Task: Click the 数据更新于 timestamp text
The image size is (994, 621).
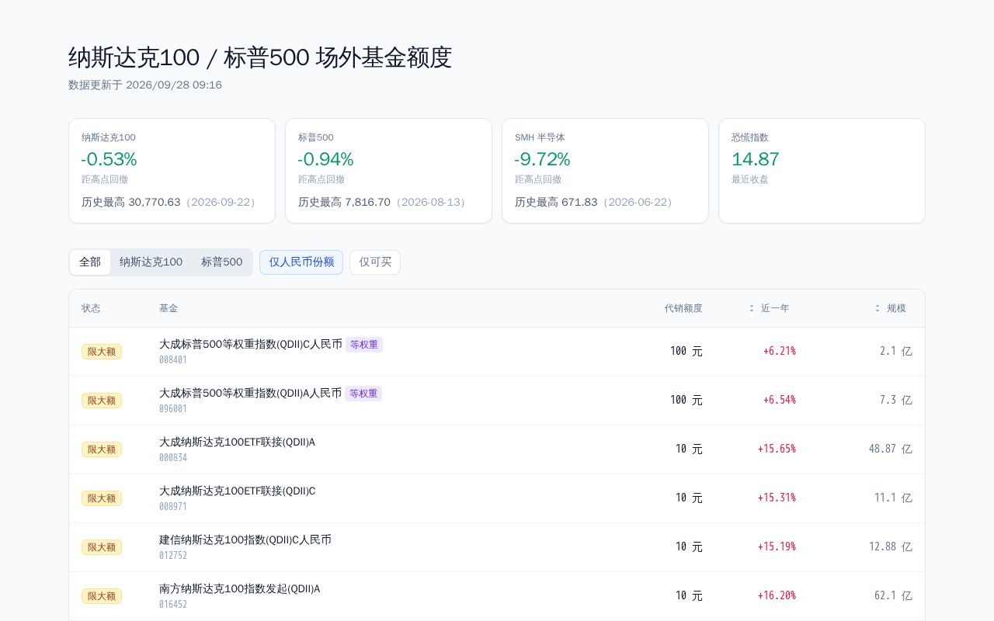Action: coord(145,85)
